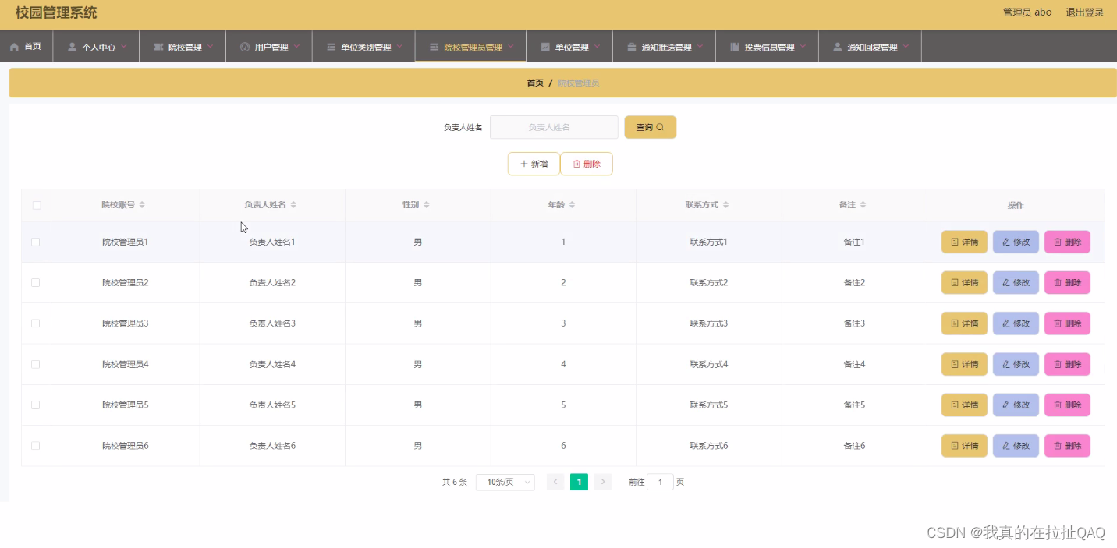This screenshot has width=1117, height=548.
Task: Check the box for 院校管理员4 row
Action: tap(36, 364)
